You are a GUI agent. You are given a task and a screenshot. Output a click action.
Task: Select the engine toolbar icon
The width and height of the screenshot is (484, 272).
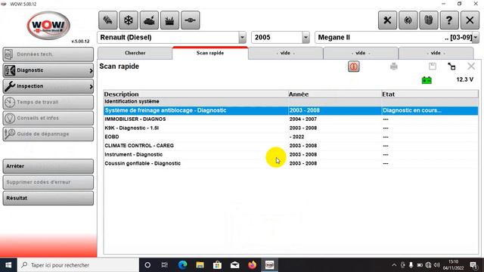149,20
